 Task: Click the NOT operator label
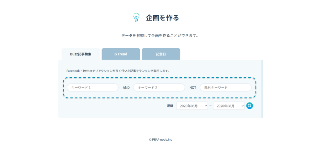click(193, 88)
